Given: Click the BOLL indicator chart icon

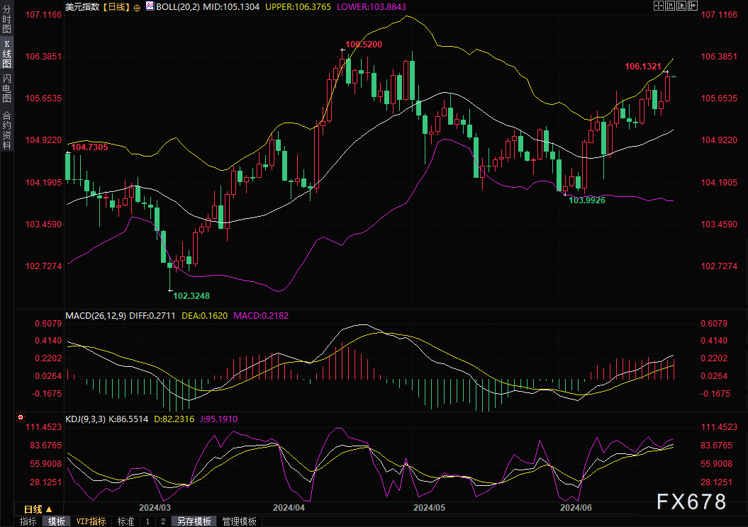Looking at the screenshot, I should click(x=150, y=6).
